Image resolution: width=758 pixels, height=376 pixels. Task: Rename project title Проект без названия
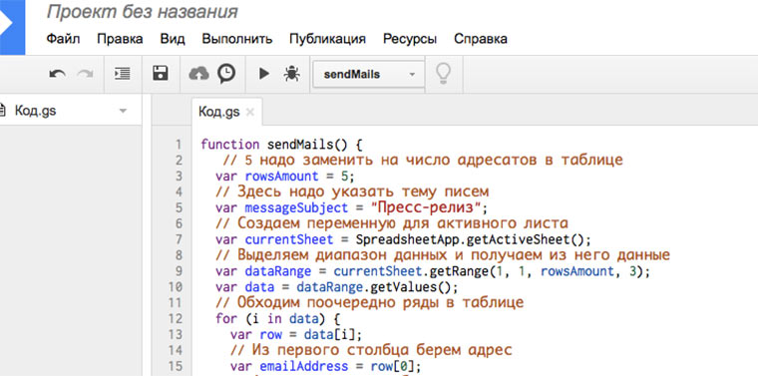(x=142, y=12)
